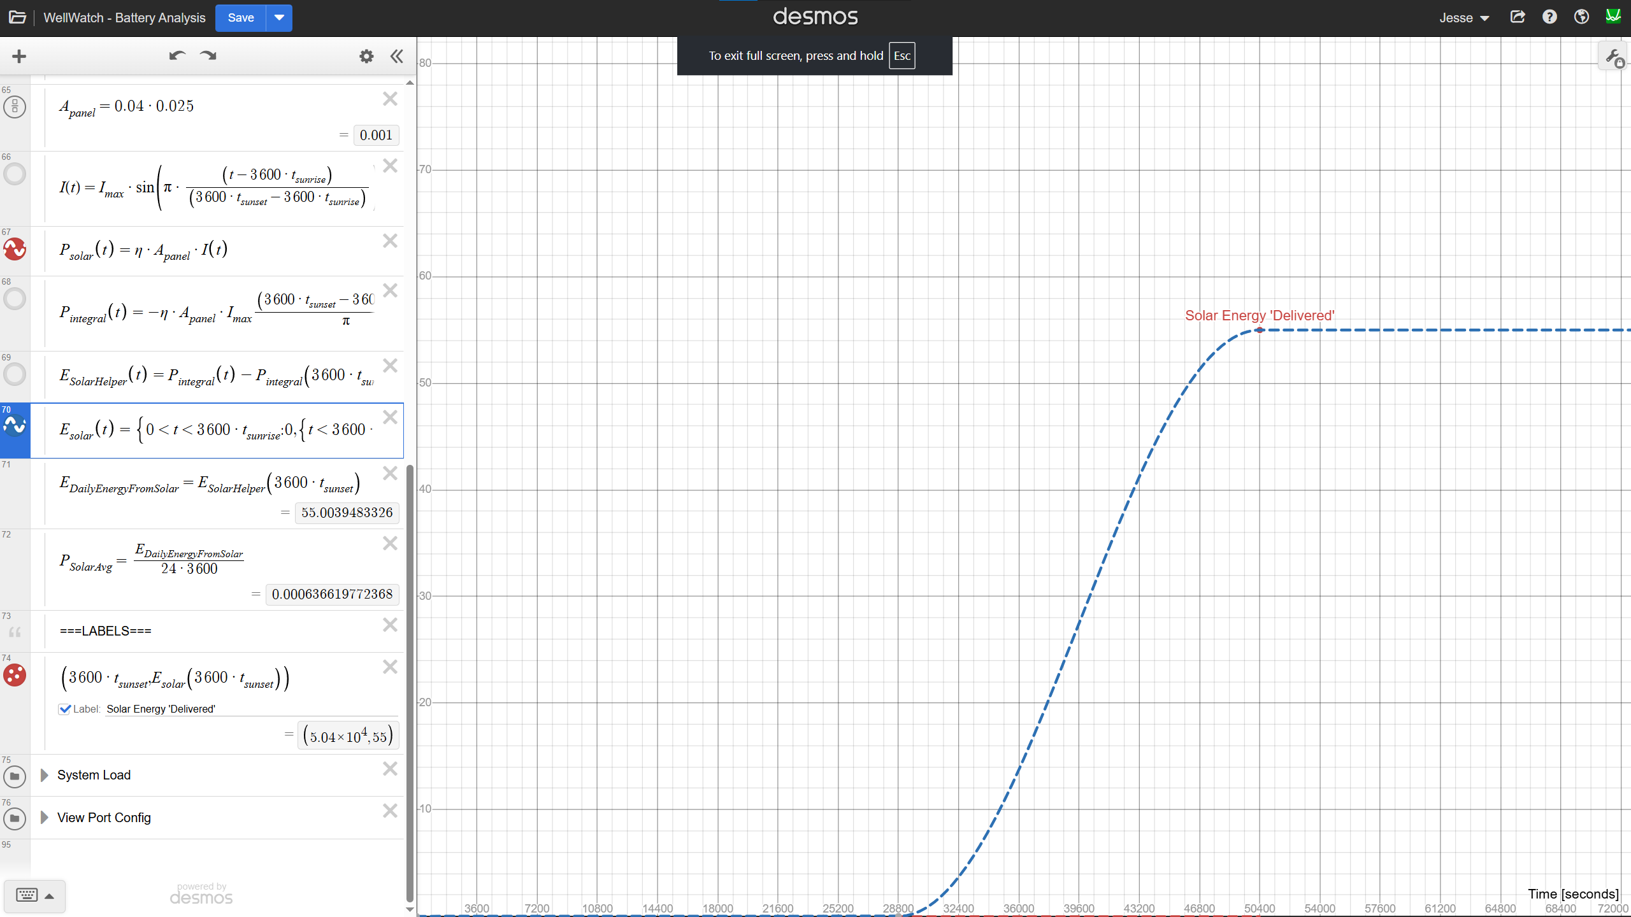Click the add expression plus icon
1631x917 pixels.
(x=19, y=56)
